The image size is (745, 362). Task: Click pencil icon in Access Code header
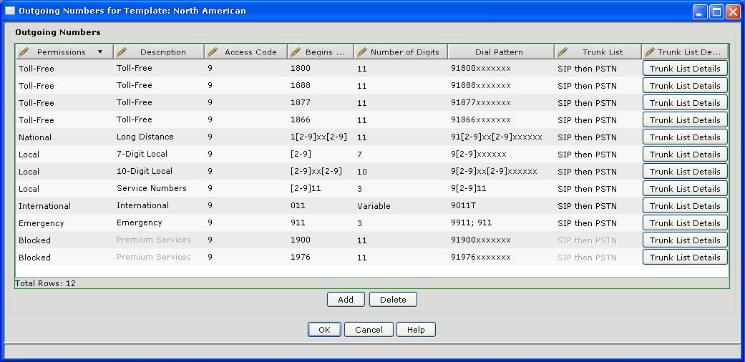pos(213,52)
